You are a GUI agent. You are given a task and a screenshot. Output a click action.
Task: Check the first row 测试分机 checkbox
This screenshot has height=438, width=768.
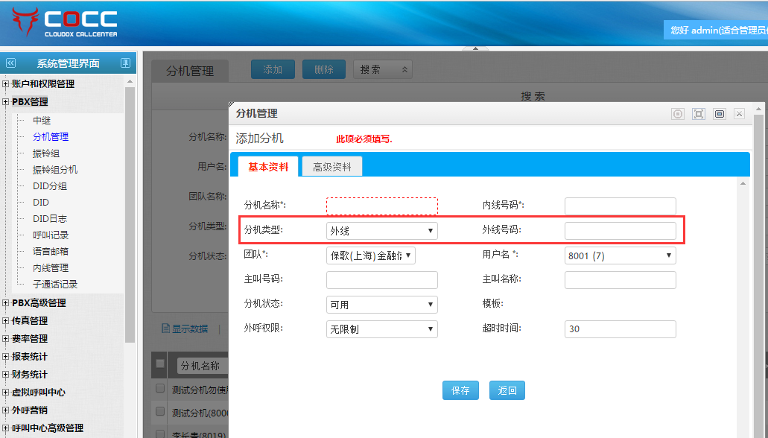pos(159,389)
